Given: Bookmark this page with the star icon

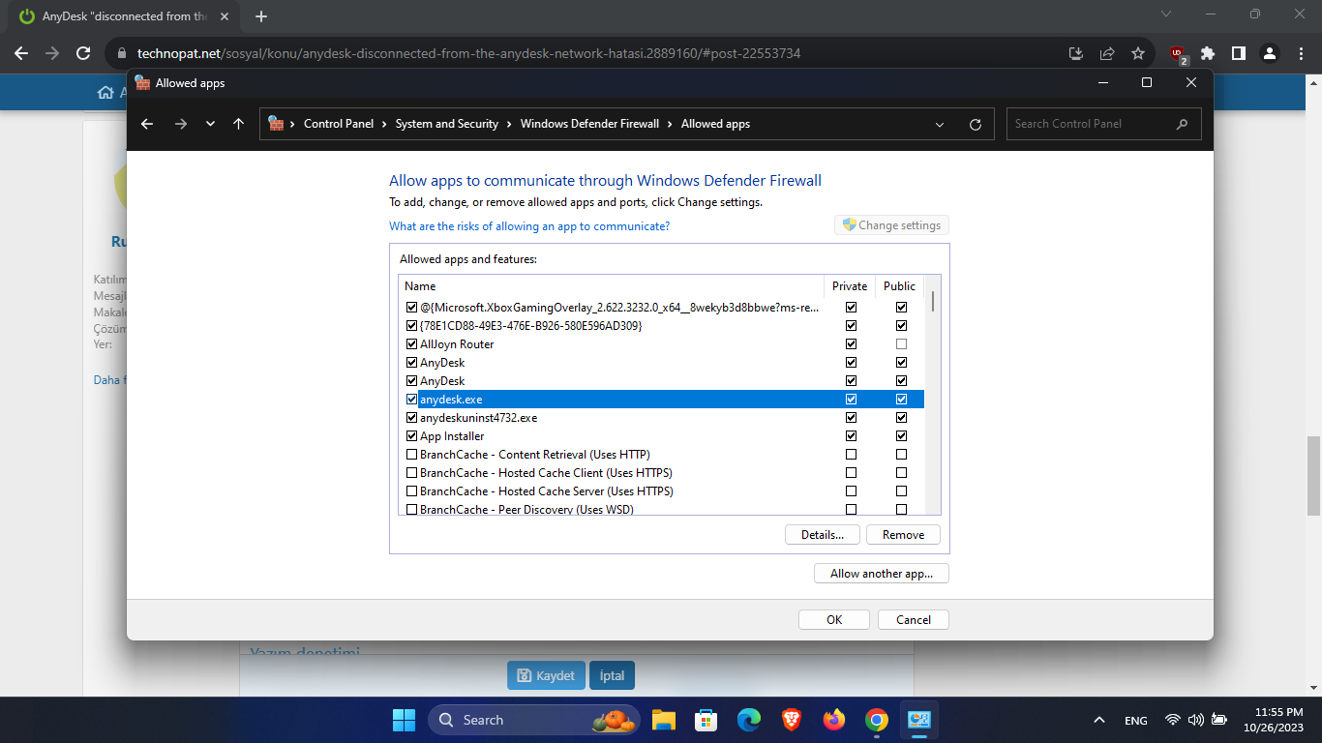Looking at the screenshot, I should coord(1138,53).
